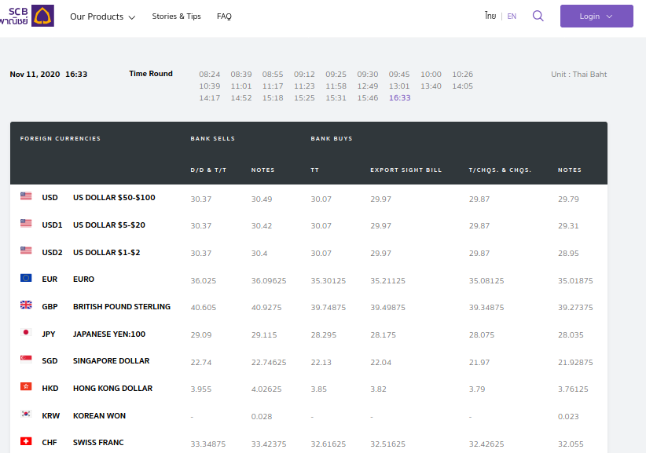
Task: Select the 15:46 time round
Action: tap(368, 98)
